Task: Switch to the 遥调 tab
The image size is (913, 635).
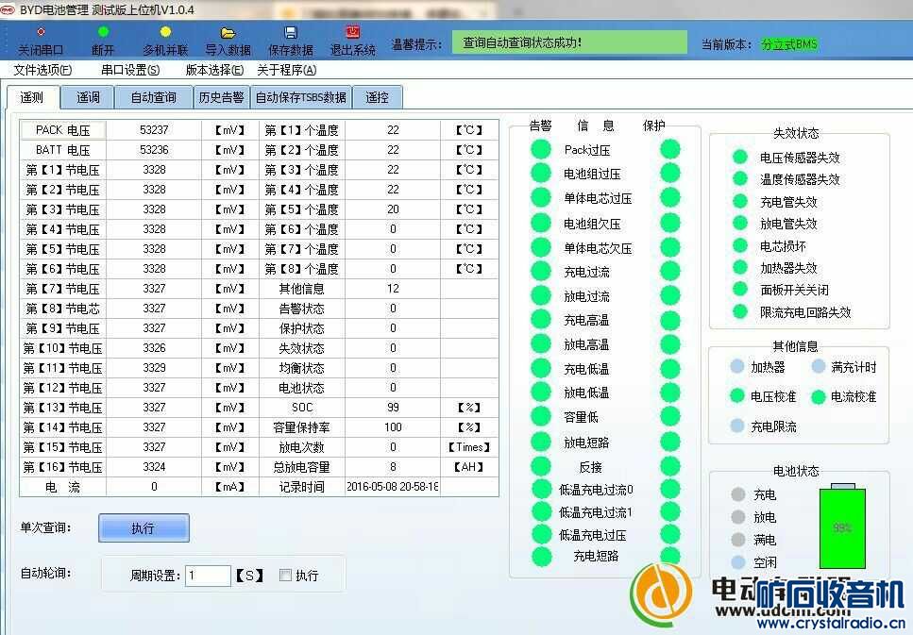Action: point(88,97)
